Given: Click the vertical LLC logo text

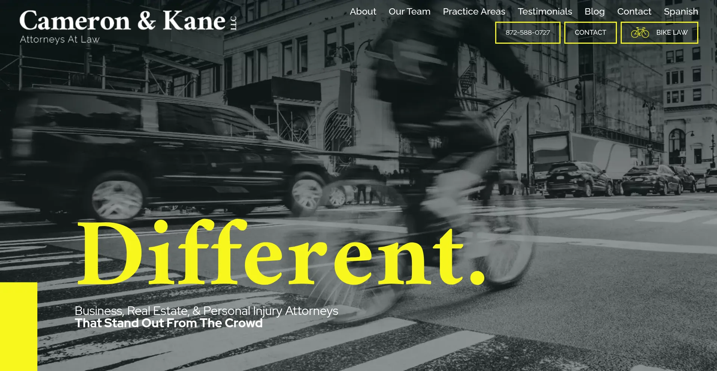Looking at the screenshot, I should click(x=233, y=23).
